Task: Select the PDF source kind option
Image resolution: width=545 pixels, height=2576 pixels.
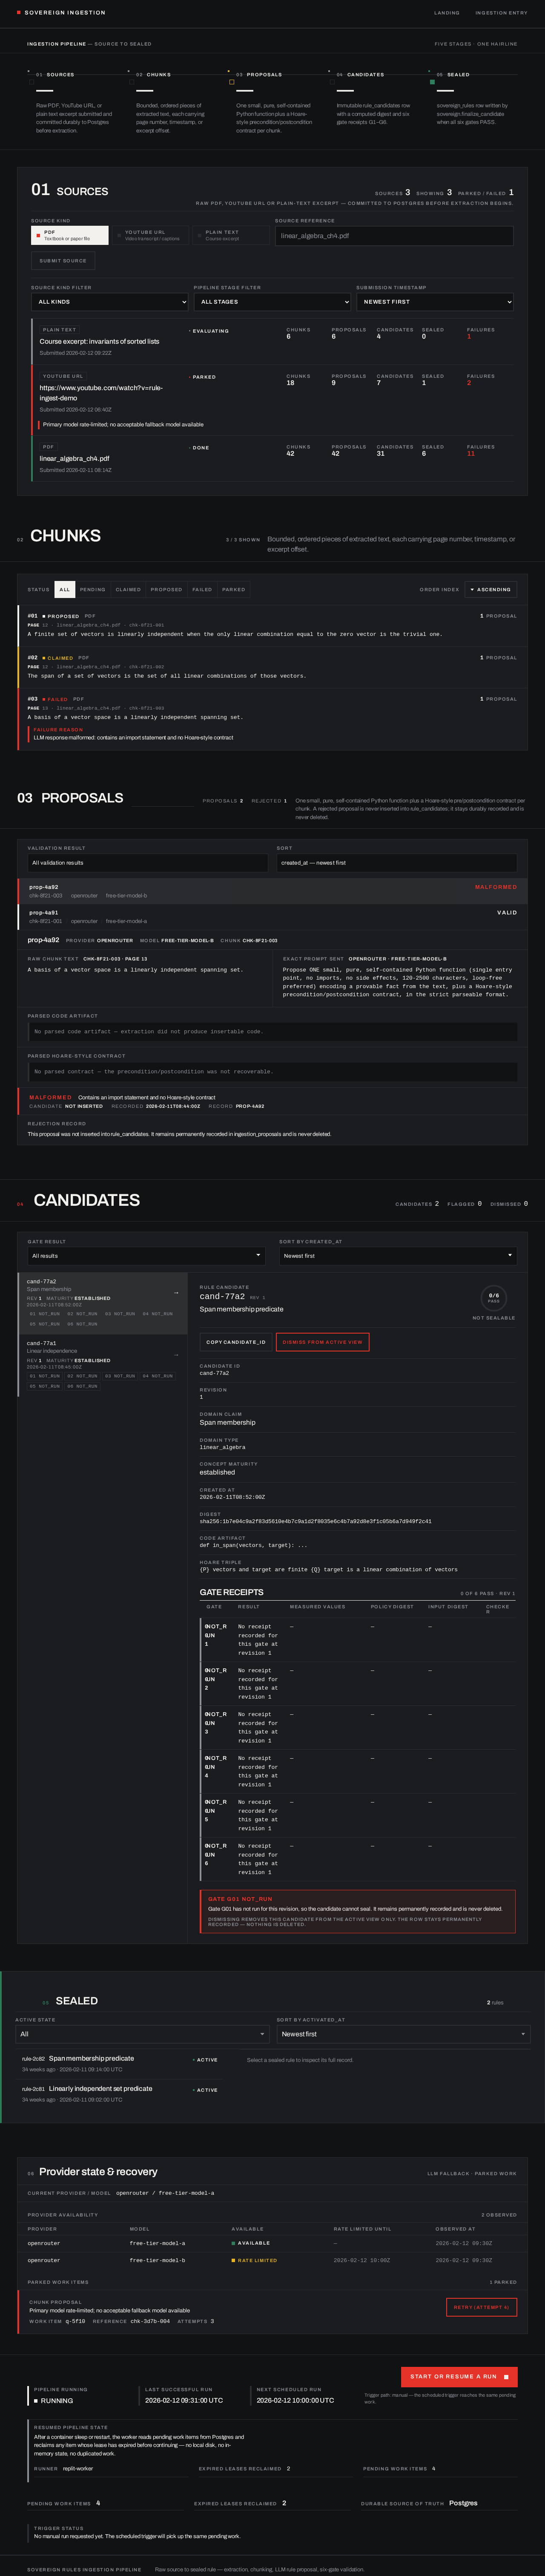Action: click(70, 235)
